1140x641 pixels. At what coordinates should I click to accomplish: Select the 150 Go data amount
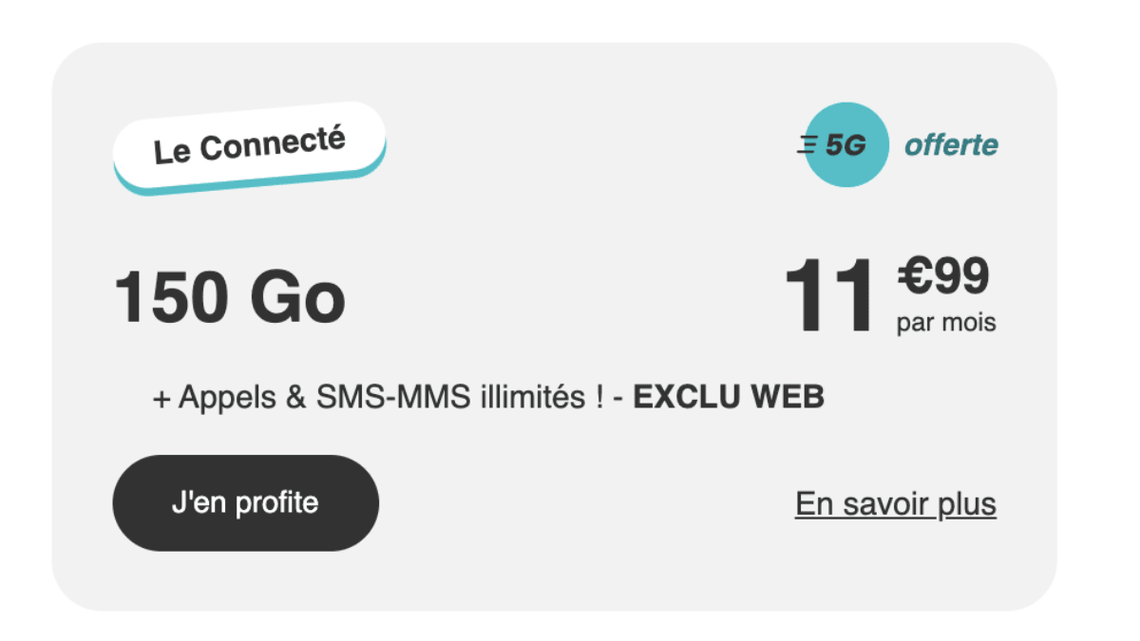[231, 295]
